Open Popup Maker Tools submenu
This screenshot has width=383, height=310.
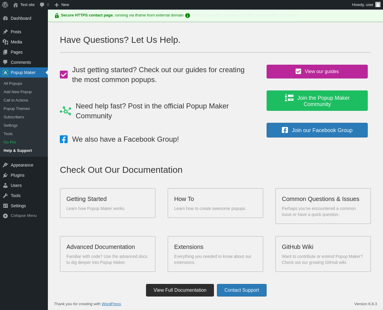coord(24,134)
